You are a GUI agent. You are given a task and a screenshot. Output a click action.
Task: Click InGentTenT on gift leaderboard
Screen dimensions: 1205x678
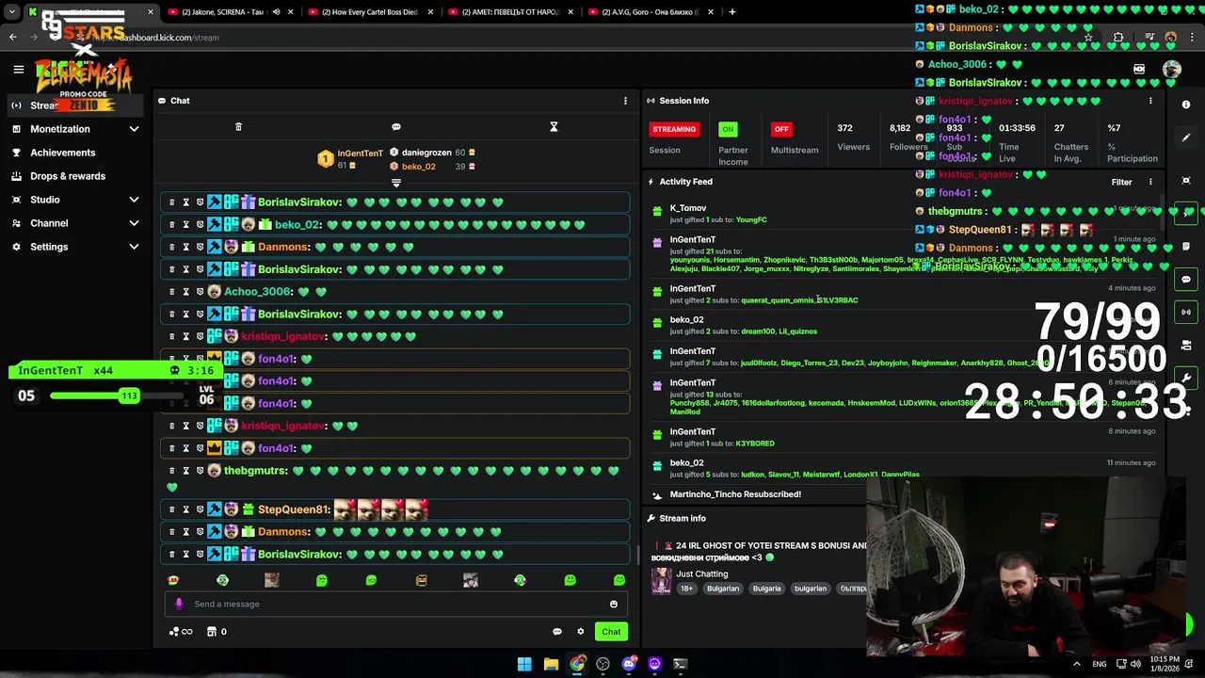[360, 153]
